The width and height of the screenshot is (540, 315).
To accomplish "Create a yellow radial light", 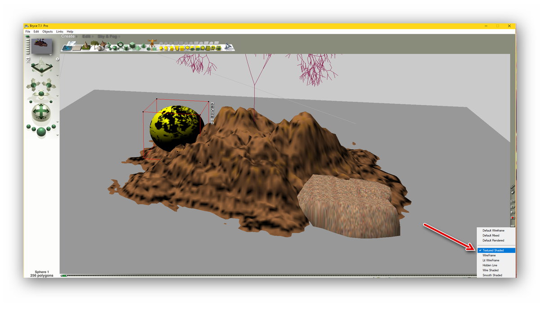I will pyautogui.click(x=161, y=48).
